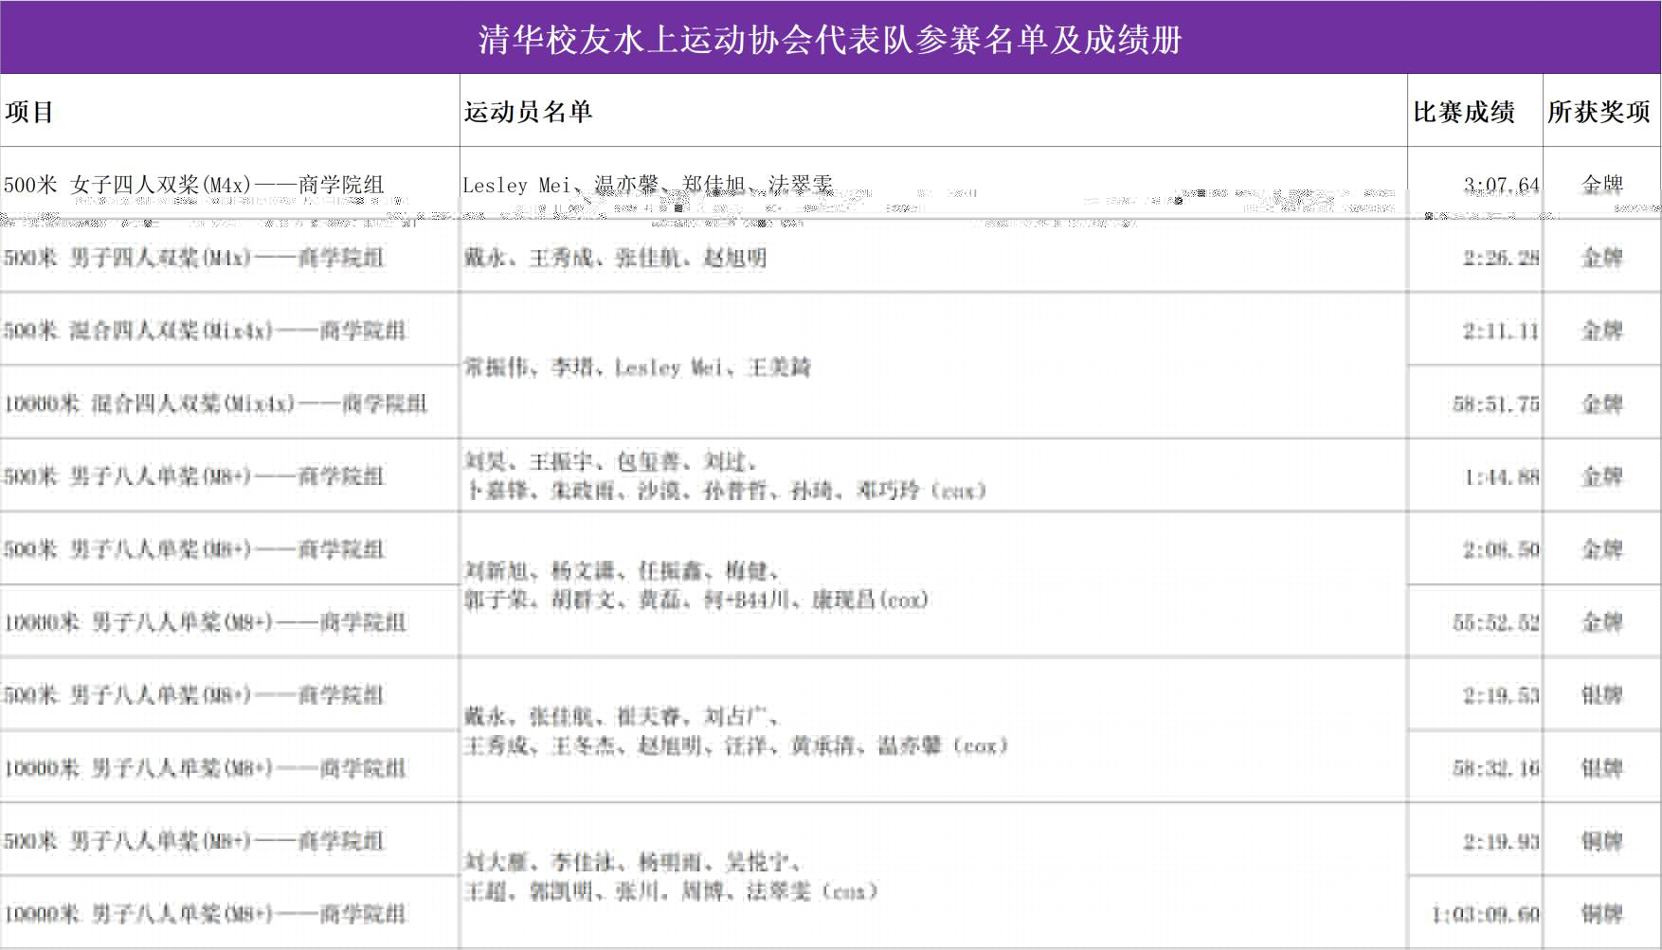Select the athlete cell with 温亦馨 (cox)
Image resolution: width=1662 pixels, height=950 pixels.
point(934,730)
